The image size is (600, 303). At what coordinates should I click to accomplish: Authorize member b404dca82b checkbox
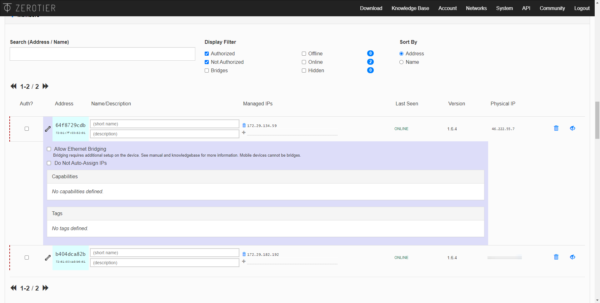(x=27, y=258)
